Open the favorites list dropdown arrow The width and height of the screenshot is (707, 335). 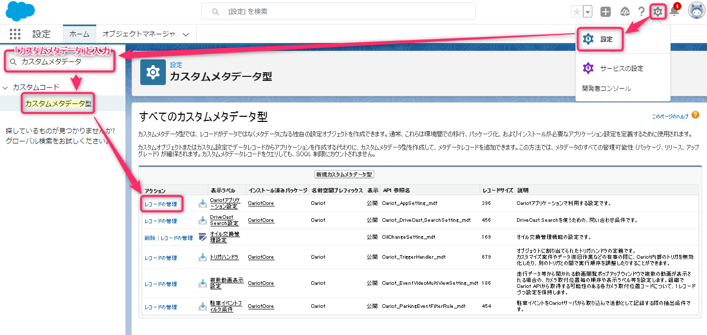coord(588,11)
